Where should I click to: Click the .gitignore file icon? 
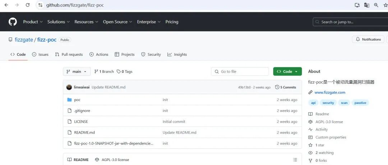[x=70, y=110]
